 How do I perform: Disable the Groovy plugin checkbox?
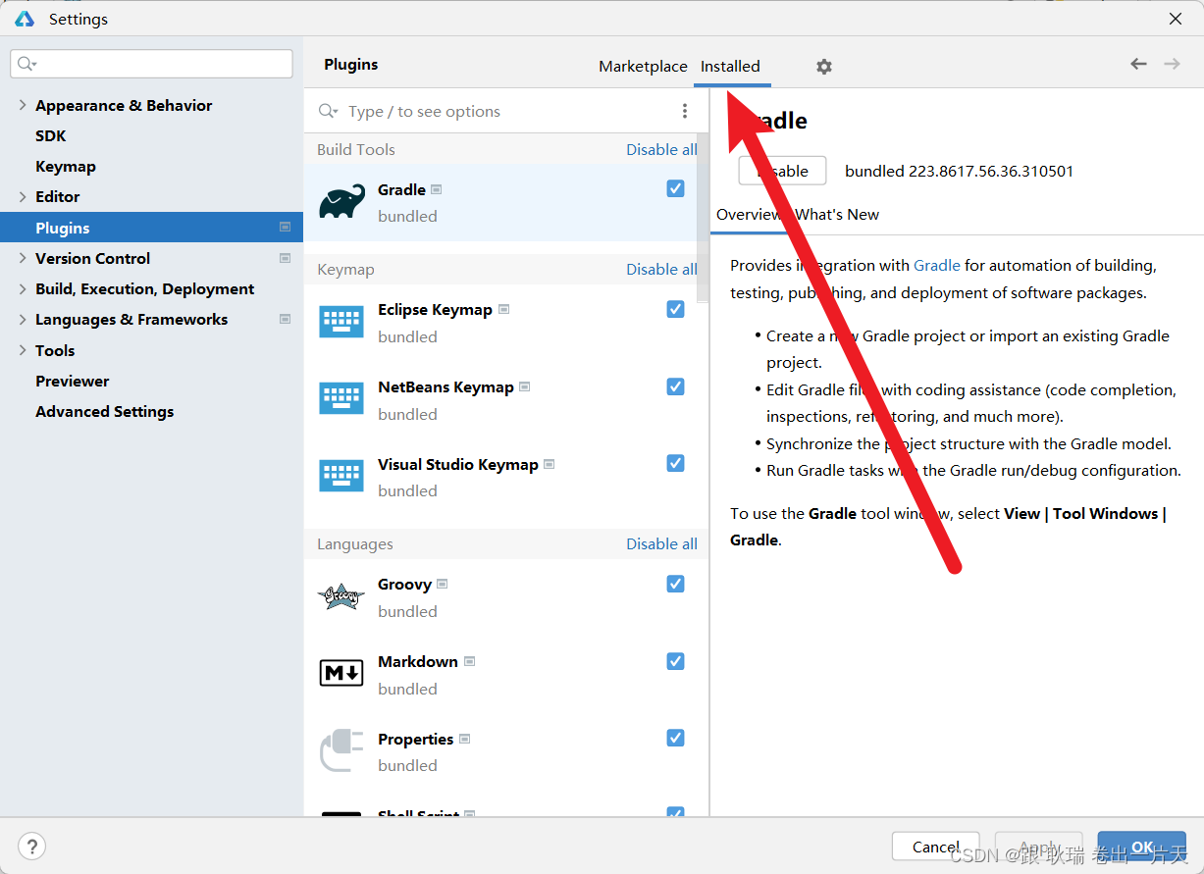675,584
